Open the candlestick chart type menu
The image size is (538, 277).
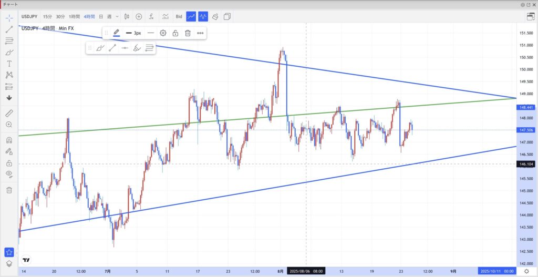point(127,16)
